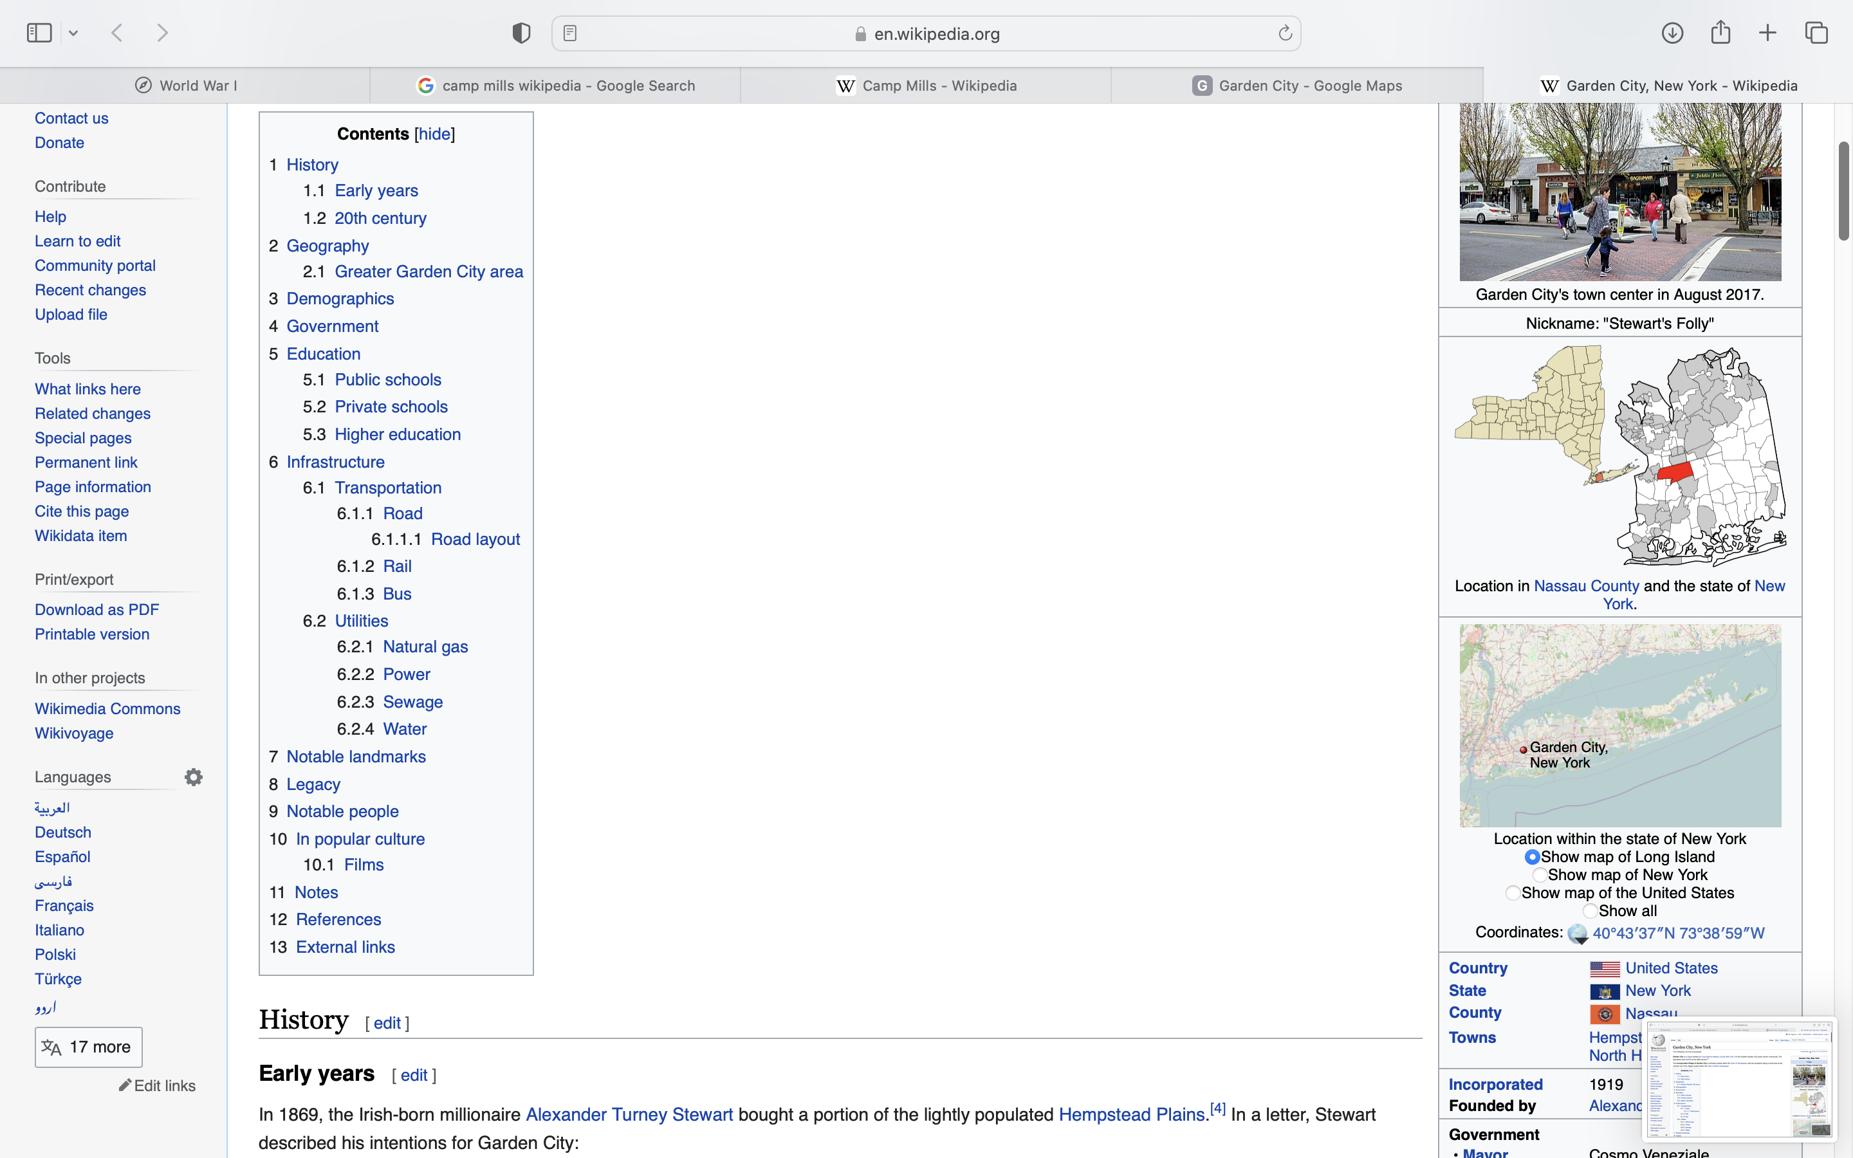Click the vertical page scrollbar thumb
This screenshot has width=1853, height=1158.
click(1843, 192)
